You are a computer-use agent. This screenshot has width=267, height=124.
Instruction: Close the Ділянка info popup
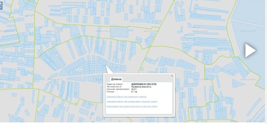point(172,76)
